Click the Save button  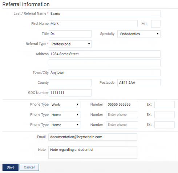coord(11,167)
